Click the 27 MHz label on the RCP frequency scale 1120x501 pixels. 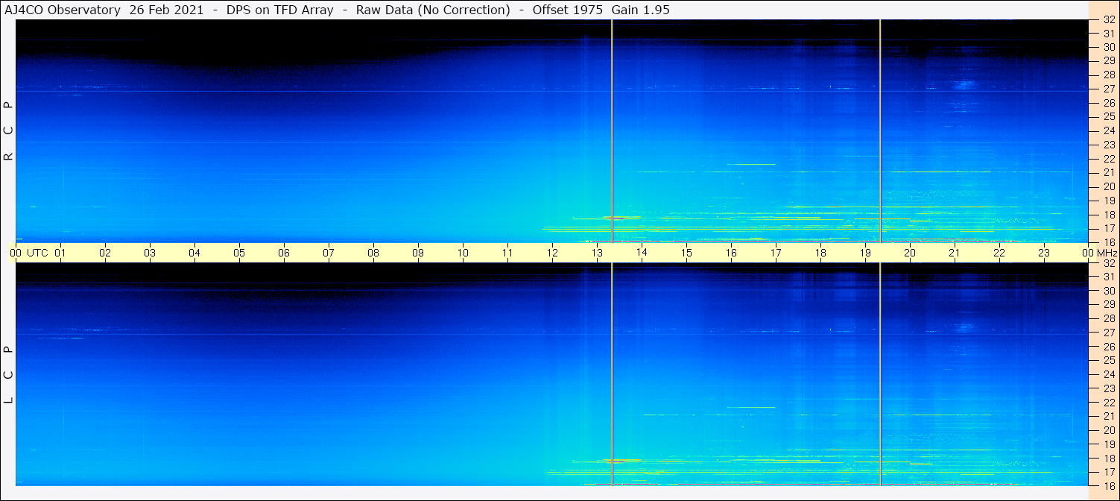[x=1108, y=89]
